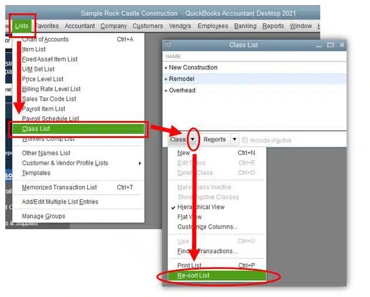The image size is (370, 297).
Task: Open the Reports button dropdown arrow
Action: 234,140
